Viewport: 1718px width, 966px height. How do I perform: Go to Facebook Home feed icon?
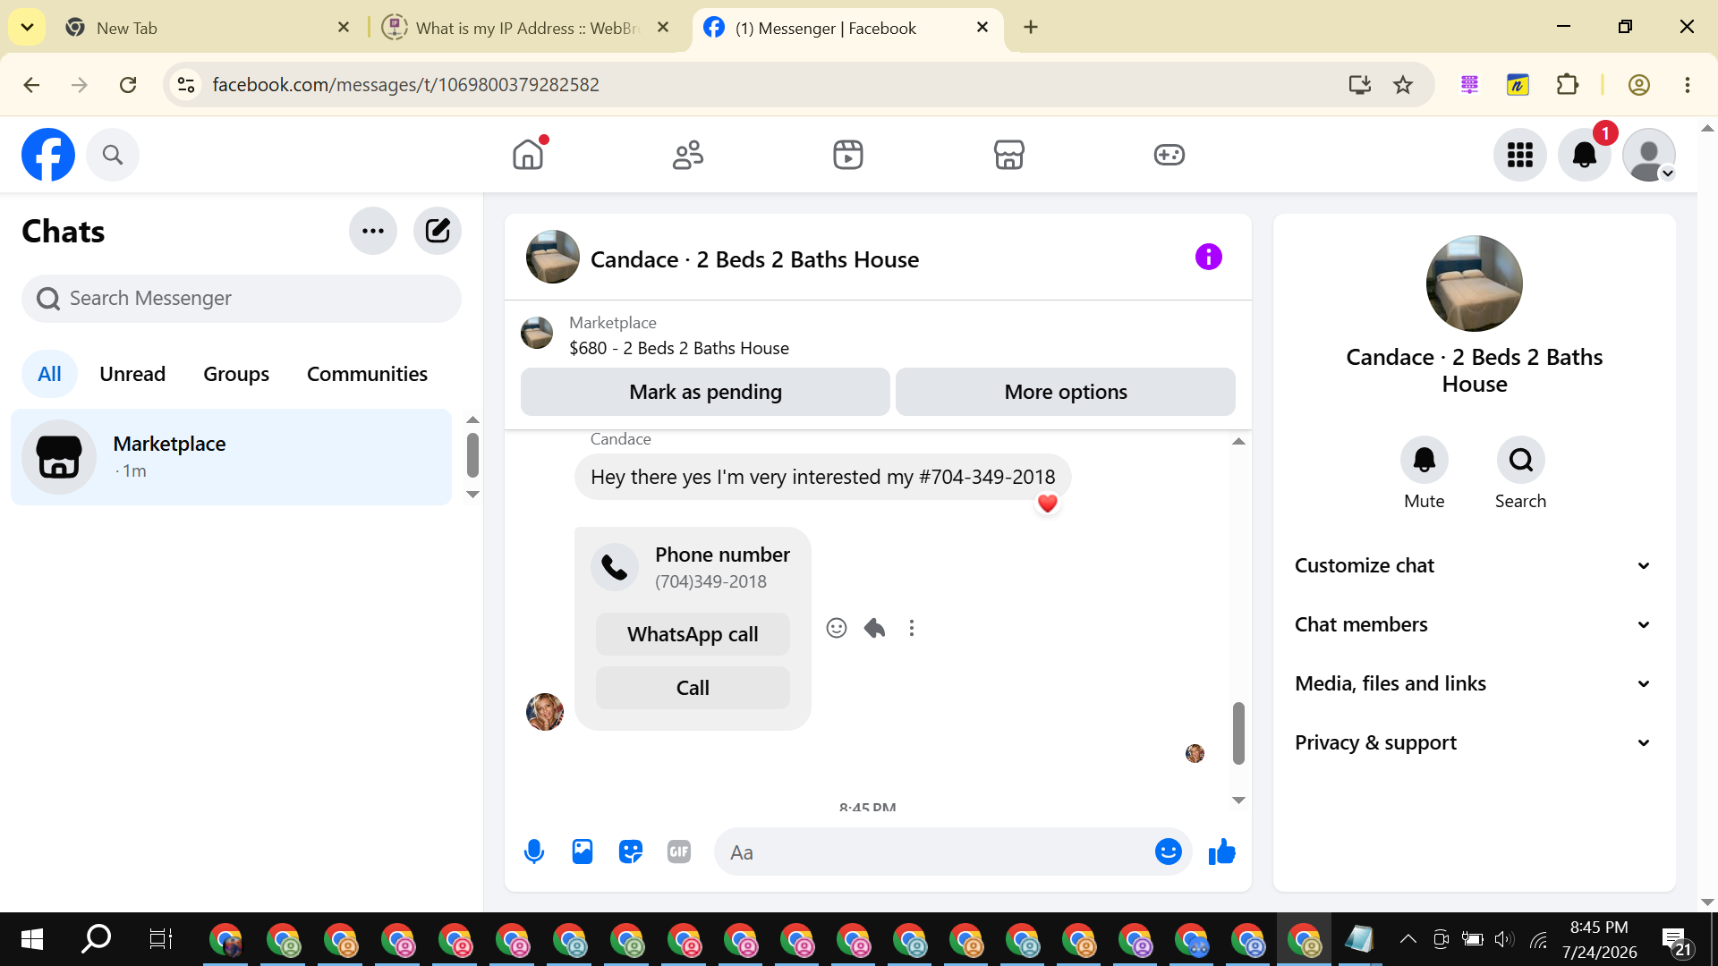coord(529,154)
